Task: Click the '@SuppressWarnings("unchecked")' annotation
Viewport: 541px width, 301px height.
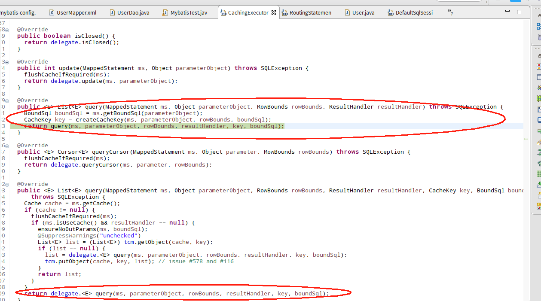Action: pyautogui.click(x=89, y=236)
